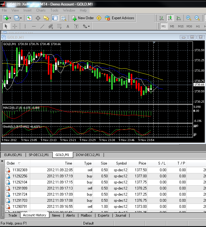Sort by the Time column header
The image size is (206, 227).
(x=52, y=163)
